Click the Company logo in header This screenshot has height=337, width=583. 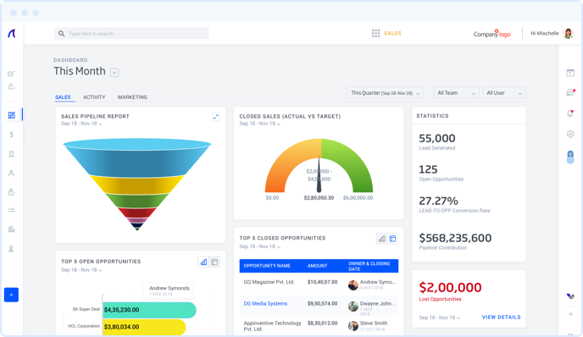pos(491,33)
